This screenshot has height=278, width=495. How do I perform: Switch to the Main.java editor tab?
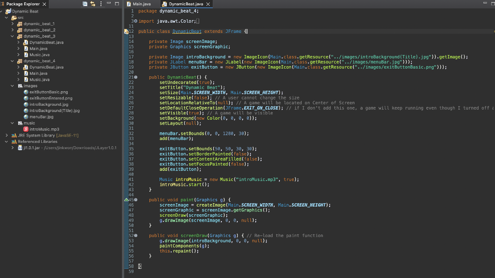(x=142, y=4)
